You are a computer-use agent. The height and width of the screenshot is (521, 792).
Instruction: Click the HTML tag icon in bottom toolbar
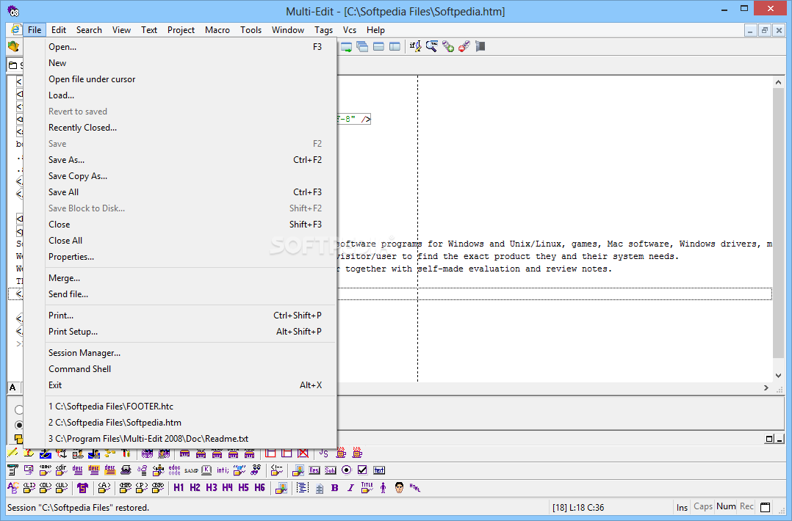click(415, 488)
